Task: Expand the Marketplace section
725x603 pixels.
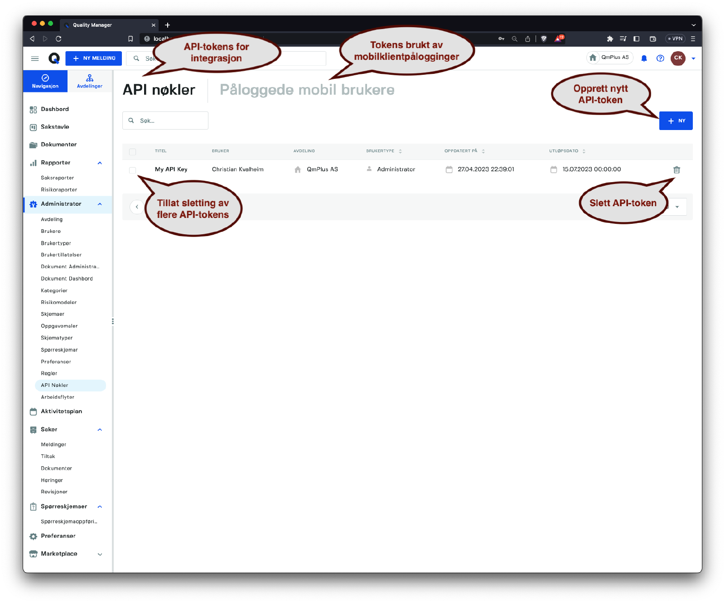Action: (x=100, y=554)
